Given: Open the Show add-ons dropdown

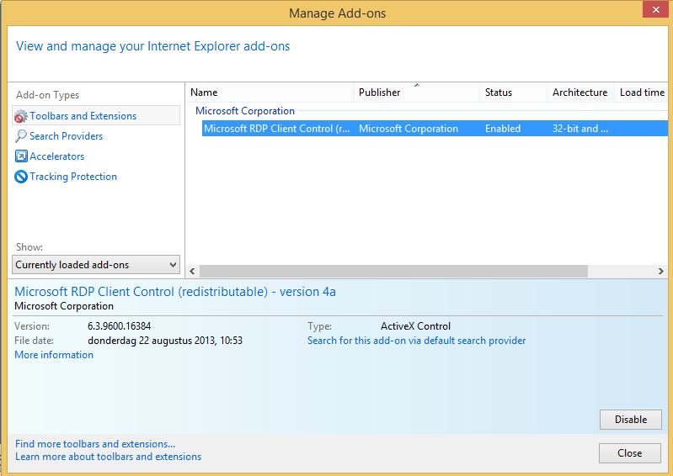Looking at the screenshot, I should 96,265.
